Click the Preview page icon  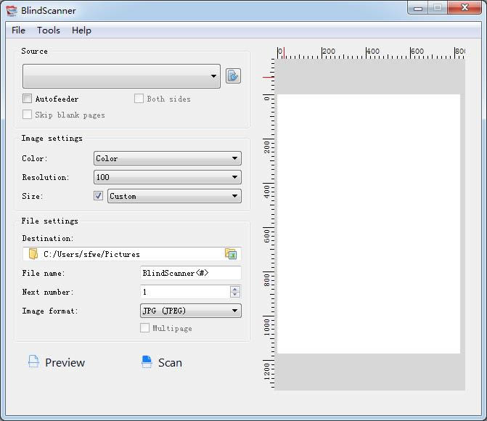pos(33,361)
